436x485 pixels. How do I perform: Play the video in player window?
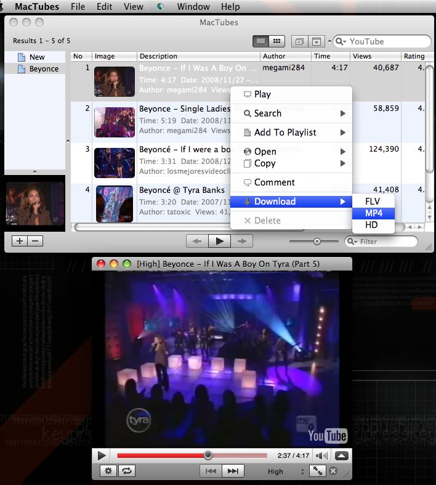point(102,455)
